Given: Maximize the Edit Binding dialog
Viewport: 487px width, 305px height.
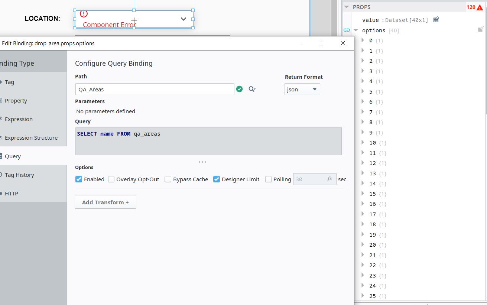Looking at the screenshot, I should pos(321,43).
